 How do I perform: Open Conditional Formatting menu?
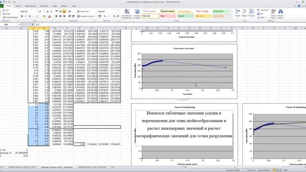127,14
